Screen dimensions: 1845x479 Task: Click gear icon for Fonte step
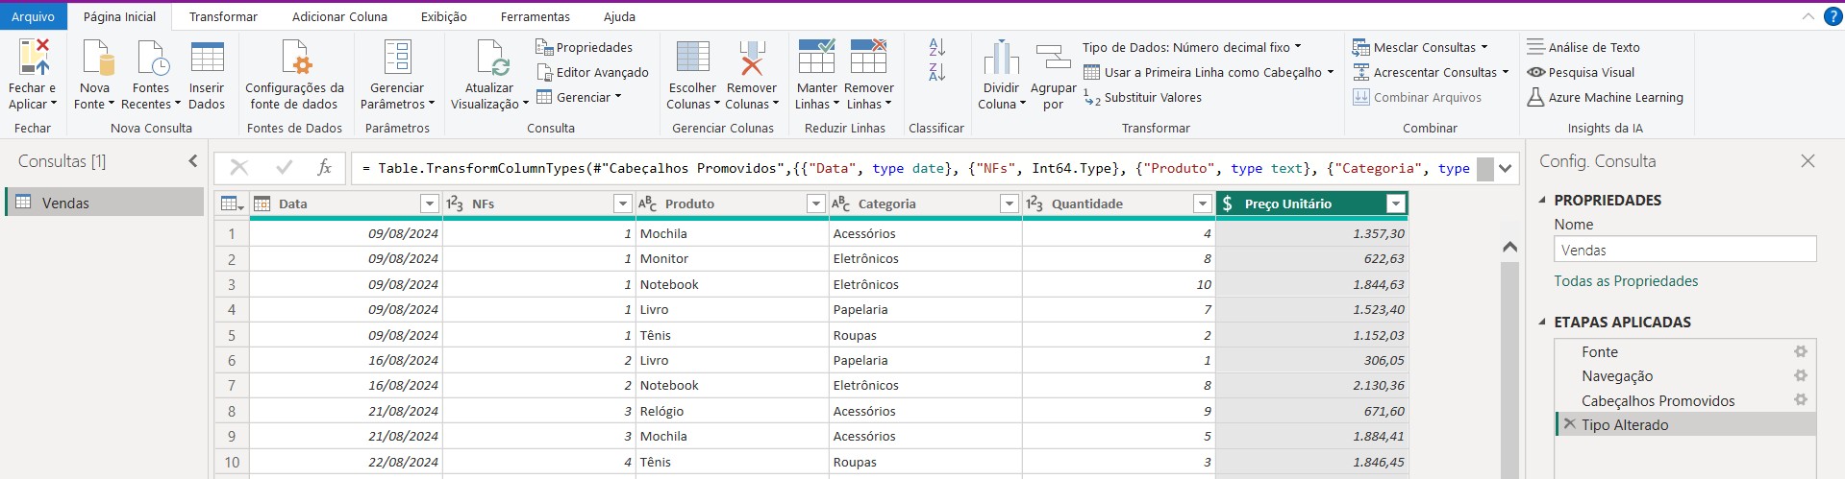(x=1801, y=352)
